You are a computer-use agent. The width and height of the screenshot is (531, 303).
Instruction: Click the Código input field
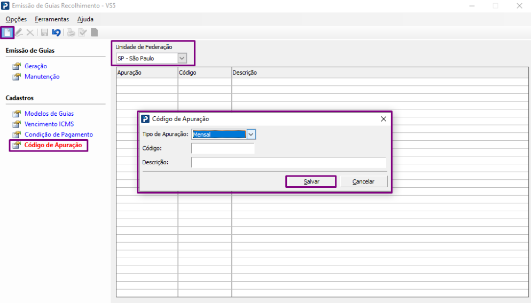223,148
